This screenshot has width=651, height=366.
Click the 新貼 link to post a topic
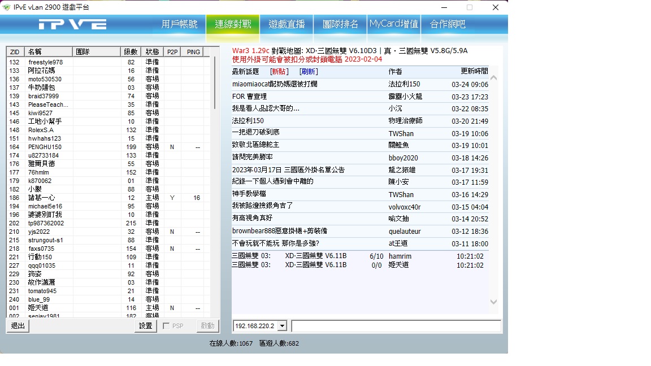[279, 72]
